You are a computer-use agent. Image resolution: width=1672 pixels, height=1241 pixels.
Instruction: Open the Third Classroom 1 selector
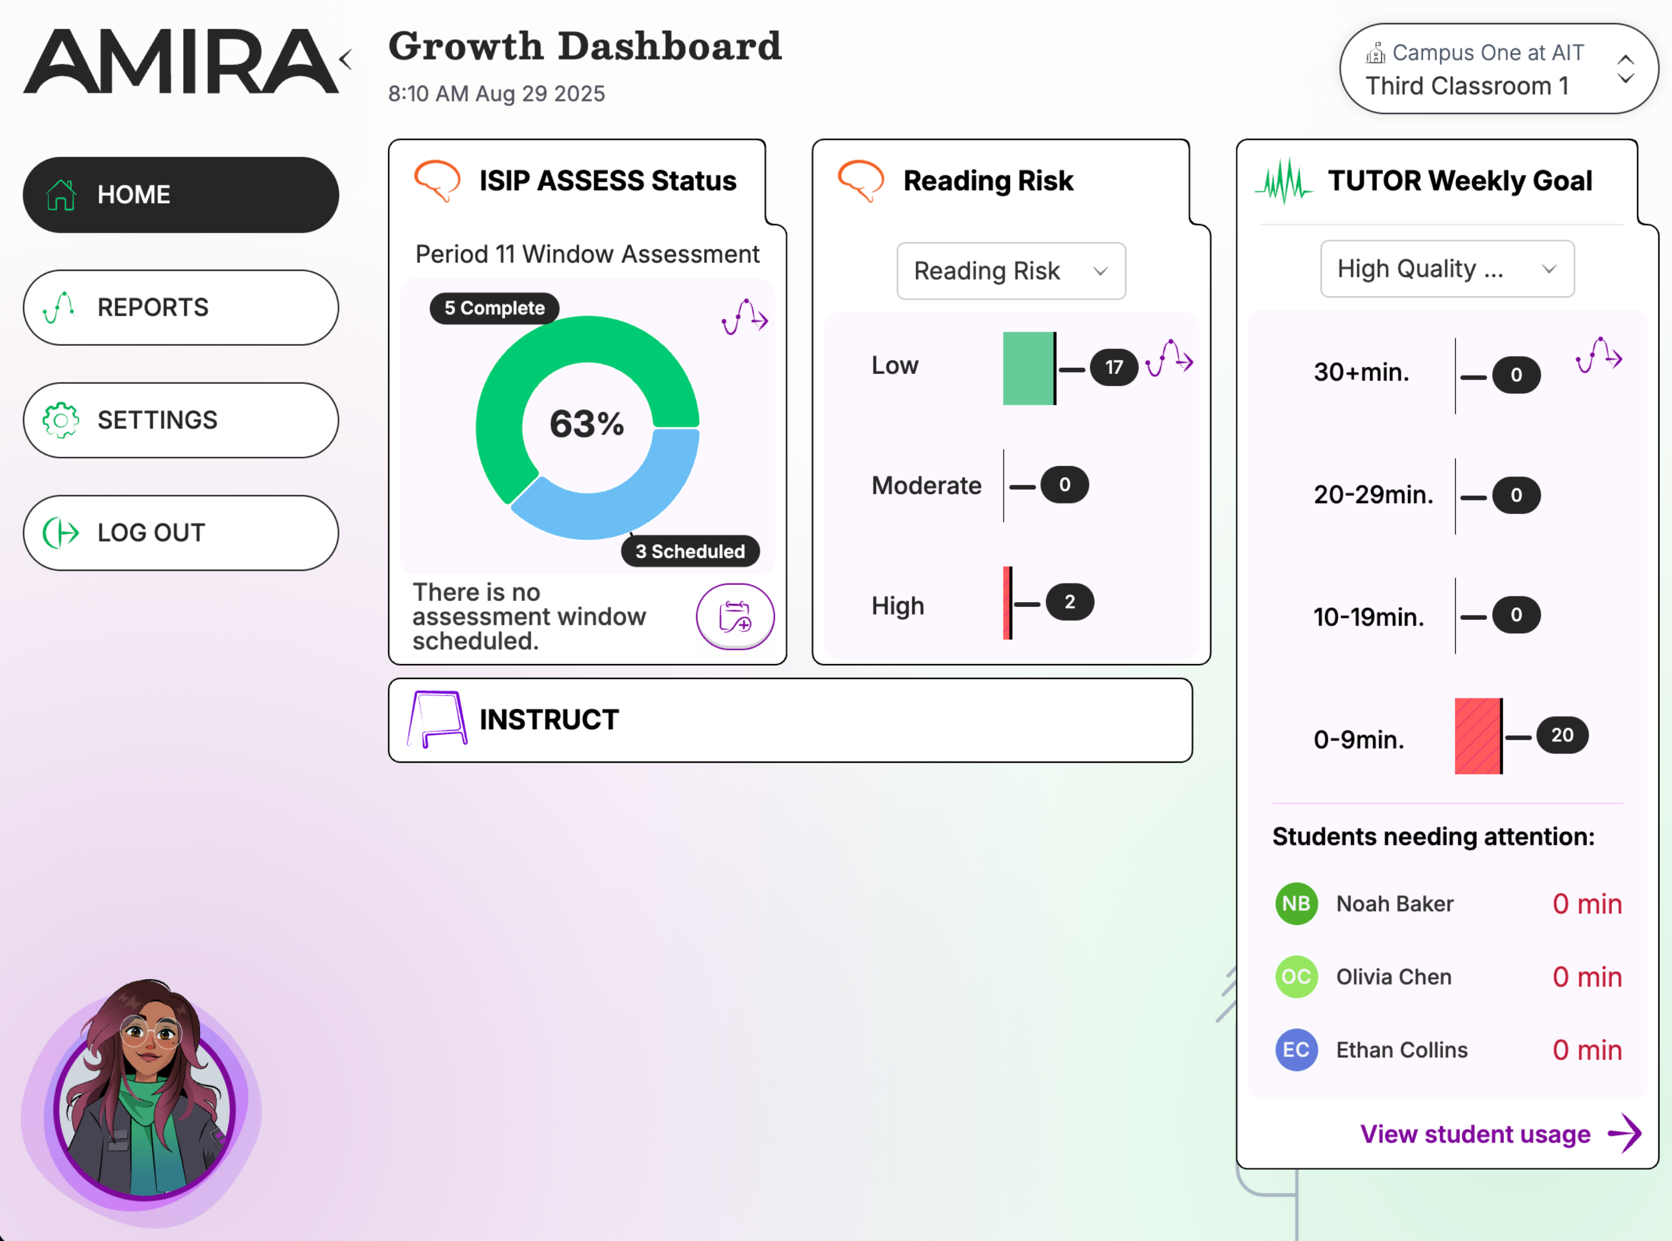point(1498,69)
